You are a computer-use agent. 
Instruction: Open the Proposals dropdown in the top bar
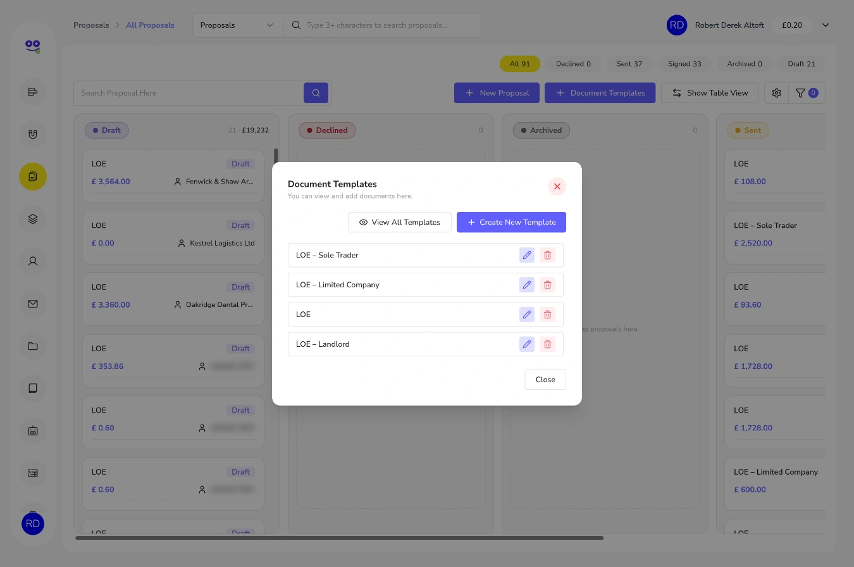point(237,25)
